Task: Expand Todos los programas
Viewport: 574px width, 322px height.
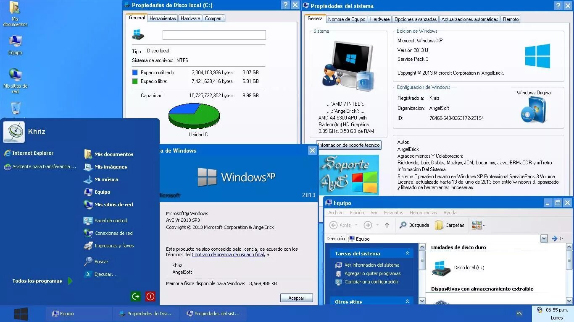Action: 42,281
